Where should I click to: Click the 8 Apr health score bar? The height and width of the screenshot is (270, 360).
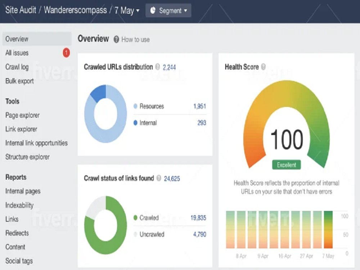(241, 230)
